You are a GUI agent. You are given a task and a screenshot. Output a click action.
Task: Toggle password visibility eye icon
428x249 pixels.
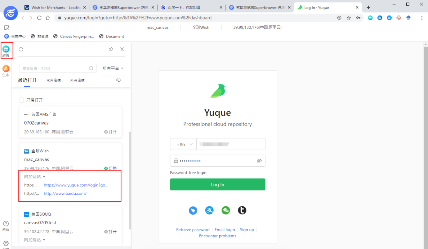(x=259, y=161)
